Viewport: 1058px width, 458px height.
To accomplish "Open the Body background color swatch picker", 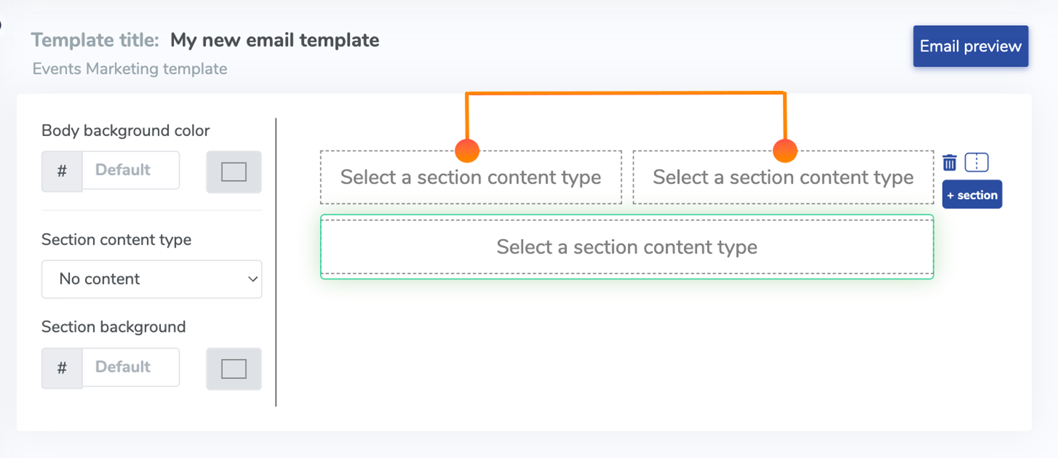I will coord(233,172).
